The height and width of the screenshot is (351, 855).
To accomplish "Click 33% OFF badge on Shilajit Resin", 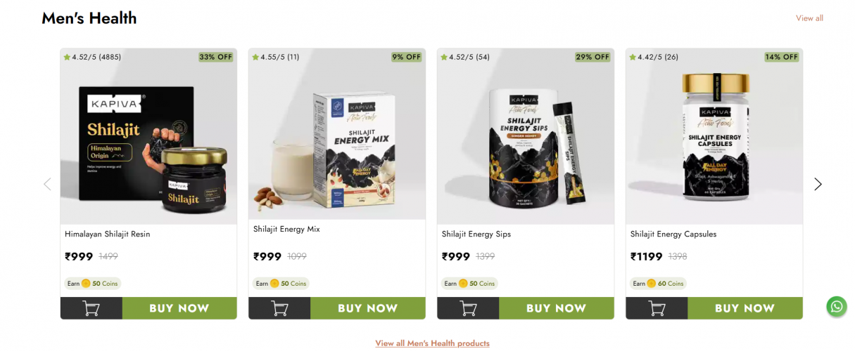I will tap(216, 57).
